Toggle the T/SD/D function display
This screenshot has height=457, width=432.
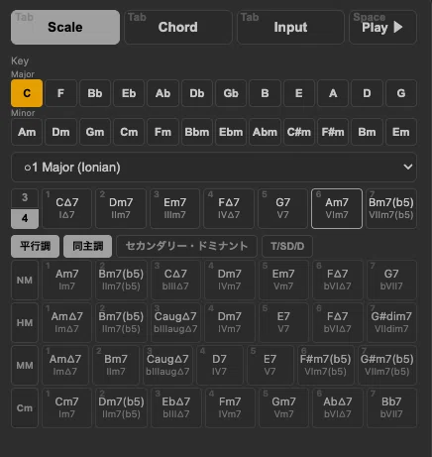287,246
